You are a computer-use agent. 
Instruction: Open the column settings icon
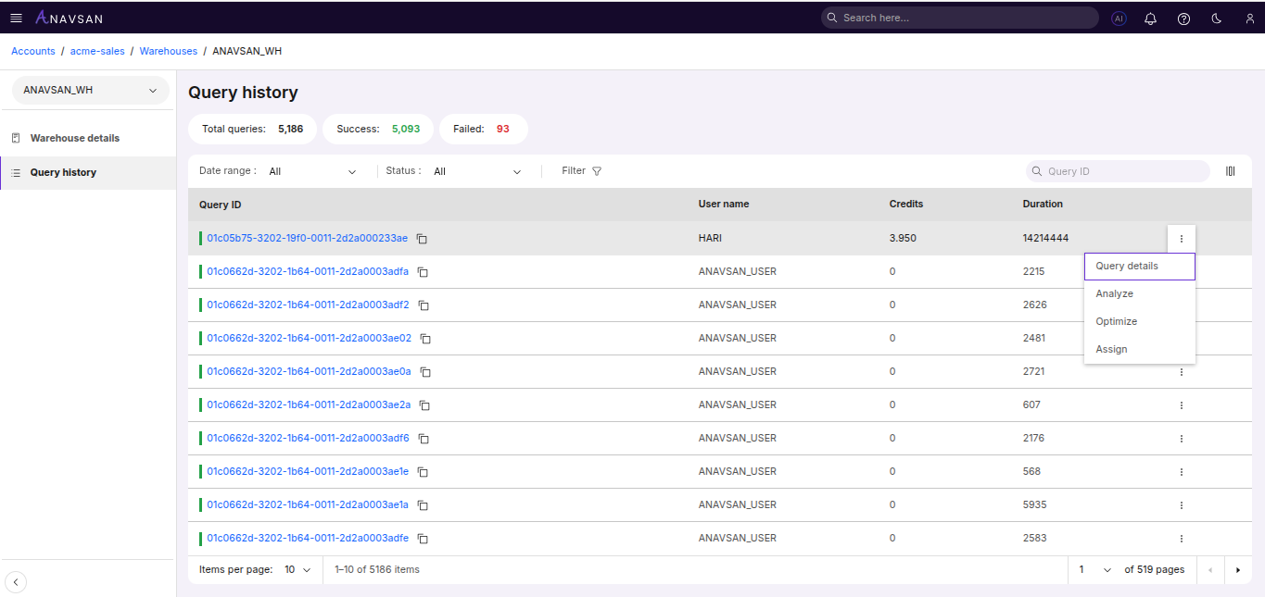[1231, 171]
